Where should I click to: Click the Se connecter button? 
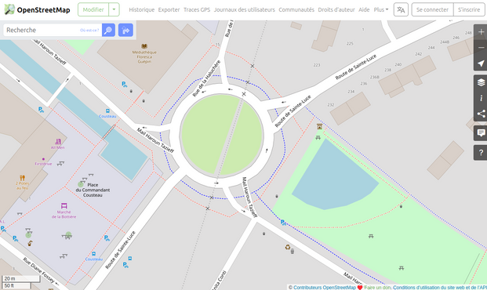pos(432,9)
